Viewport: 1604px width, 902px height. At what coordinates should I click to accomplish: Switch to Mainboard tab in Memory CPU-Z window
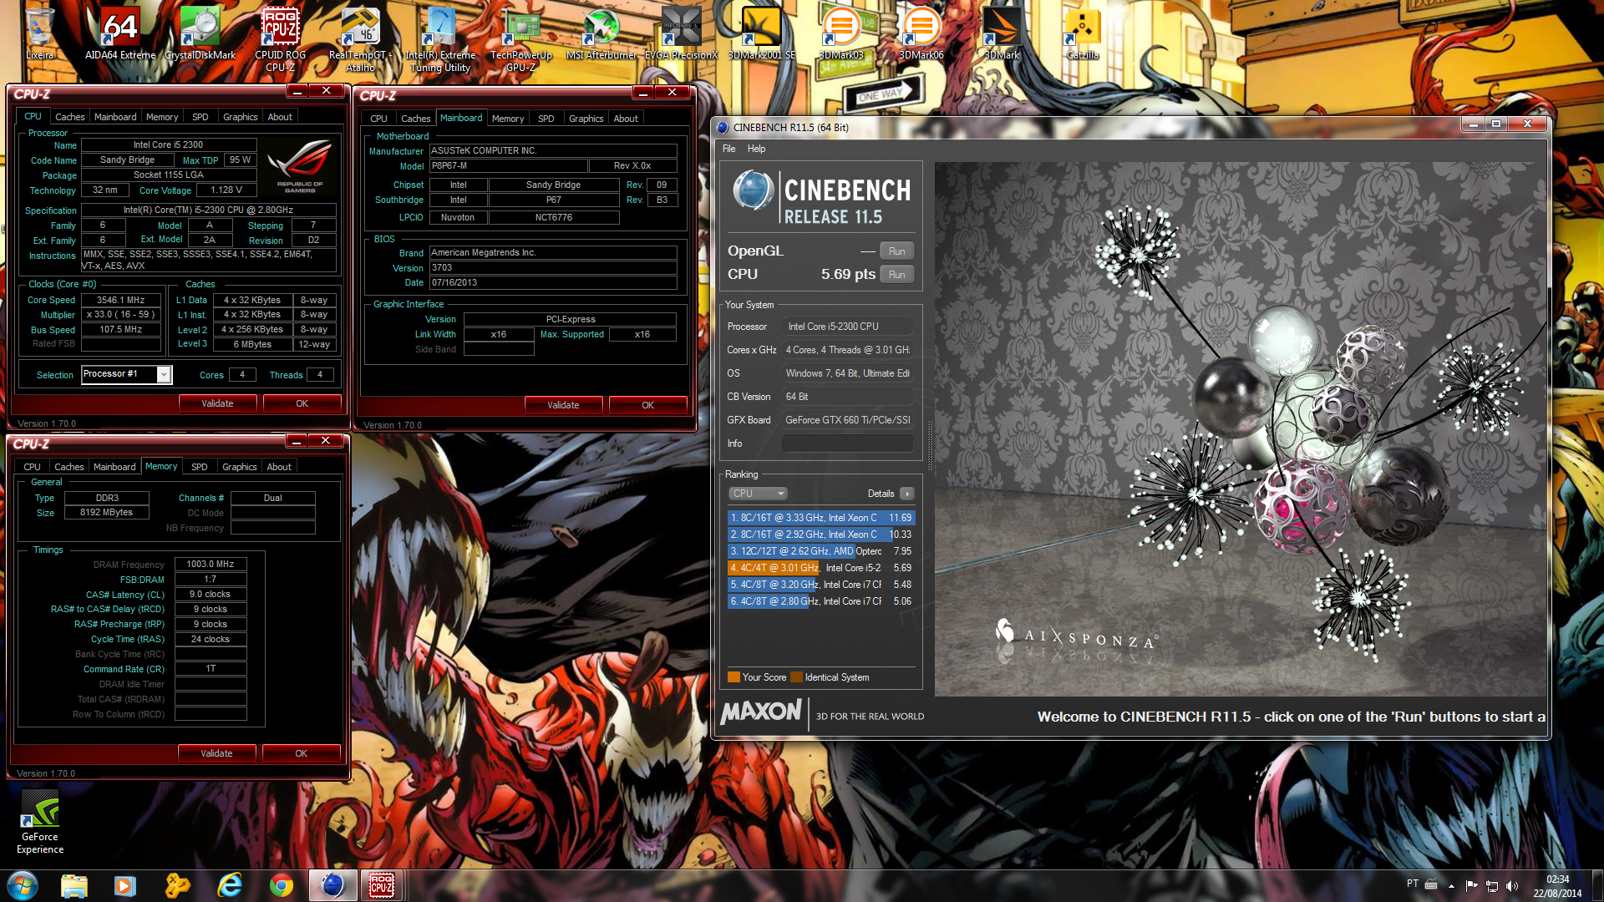click(x=114, y=467)
